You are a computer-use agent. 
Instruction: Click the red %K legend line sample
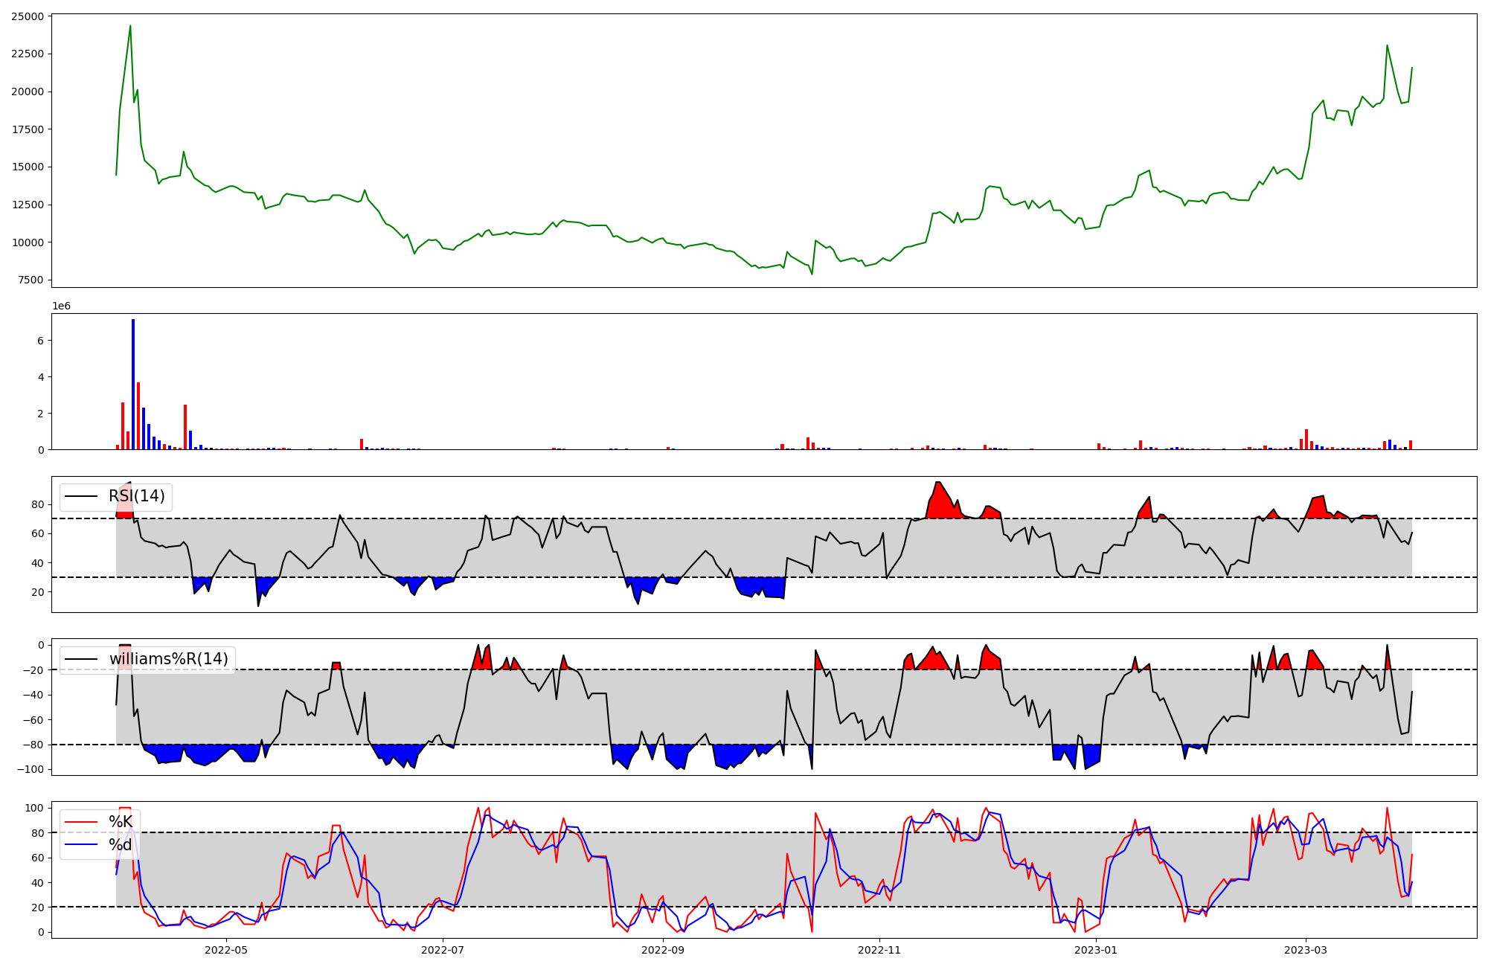81,822
